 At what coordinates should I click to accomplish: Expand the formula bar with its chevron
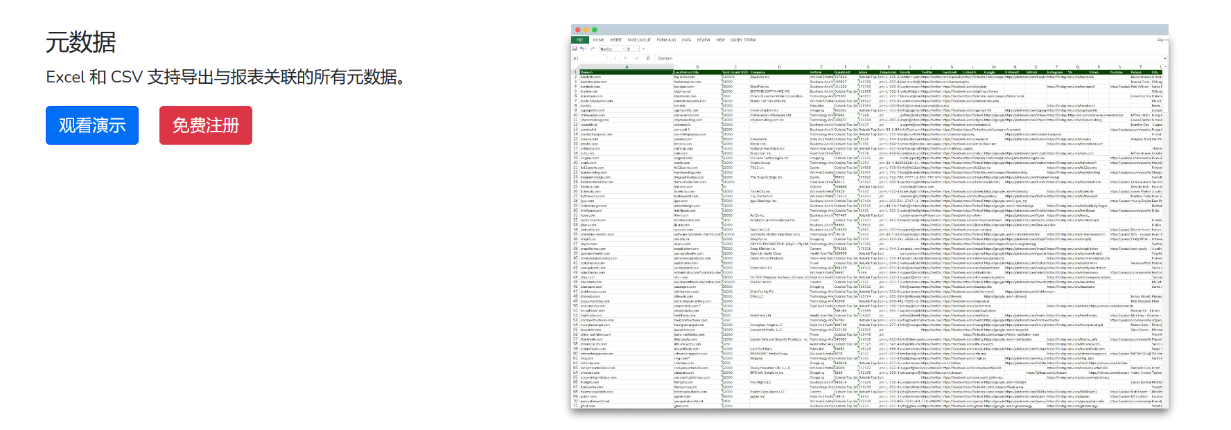tap(1164, 58)
